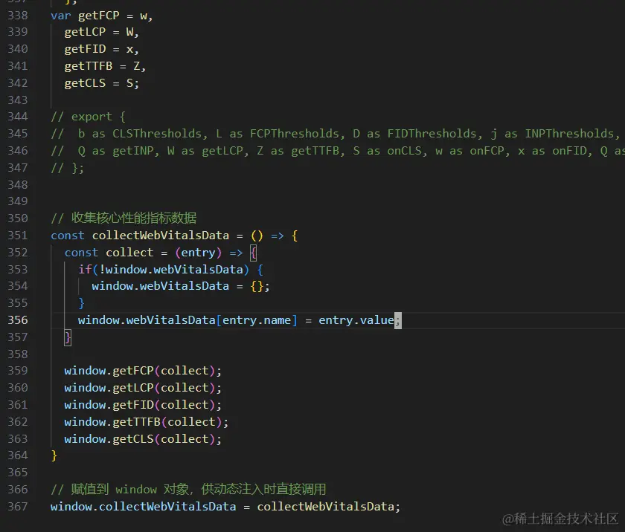Click line number 344 in the gutter

(18, 117)
